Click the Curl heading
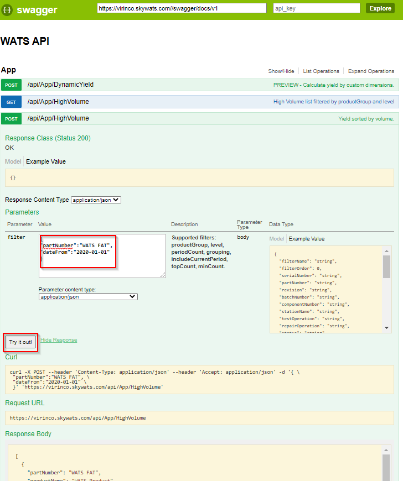Screen dimensions: 403x481 tap(11, 357)
